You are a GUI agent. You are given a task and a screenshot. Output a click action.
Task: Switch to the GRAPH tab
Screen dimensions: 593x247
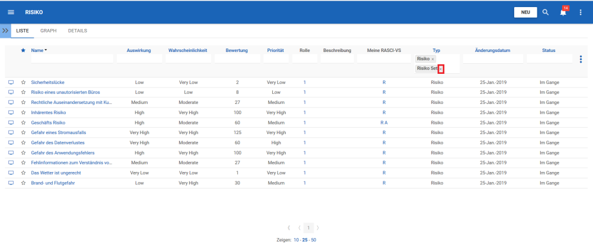coord(49,31)
